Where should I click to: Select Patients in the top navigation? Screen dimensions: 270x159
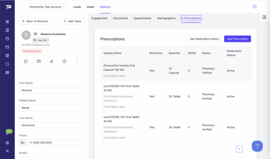tap(105, 7)
